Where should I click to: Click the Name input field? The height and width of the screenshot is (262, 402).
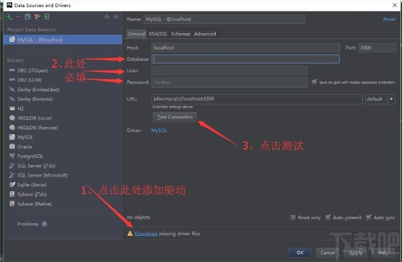224,19
